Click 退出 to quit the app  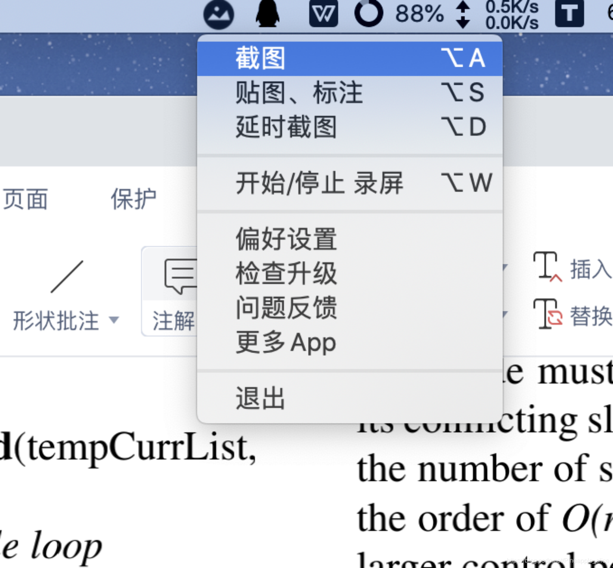tap(349, 398)
